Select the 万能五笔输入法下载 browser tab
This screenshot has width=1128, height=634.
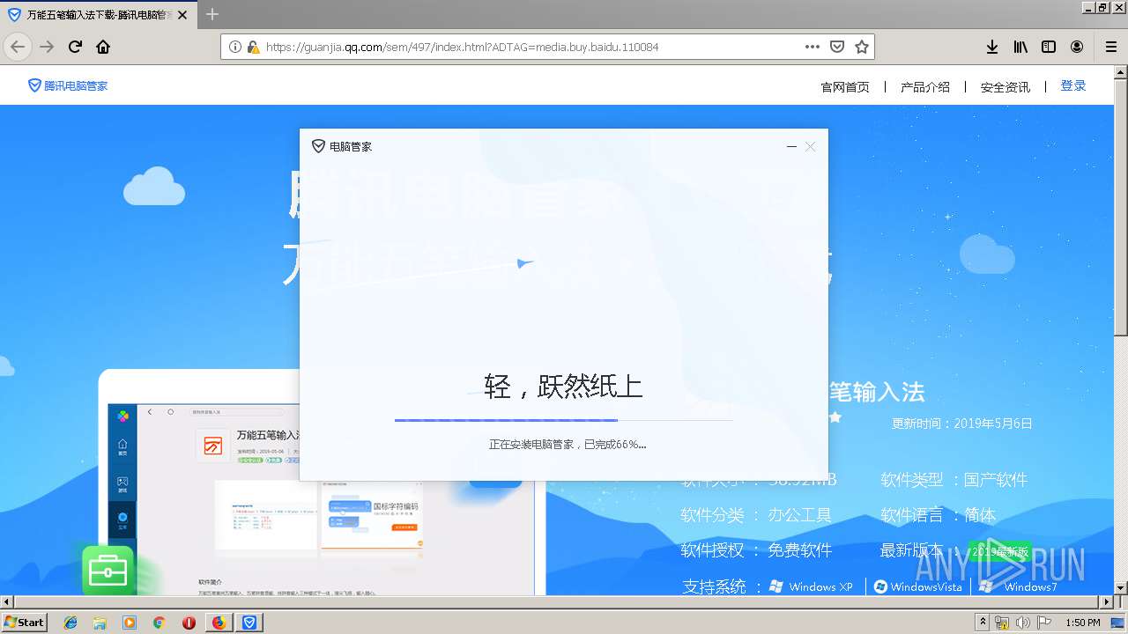pyautogui.click(x=99, y=15)
